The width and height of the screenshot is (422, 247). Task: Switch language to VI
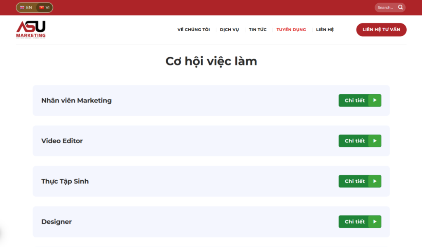click(45, 7)
